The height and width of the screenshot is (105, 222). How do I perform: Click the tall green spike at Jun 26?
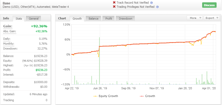[x=99, y=61]
